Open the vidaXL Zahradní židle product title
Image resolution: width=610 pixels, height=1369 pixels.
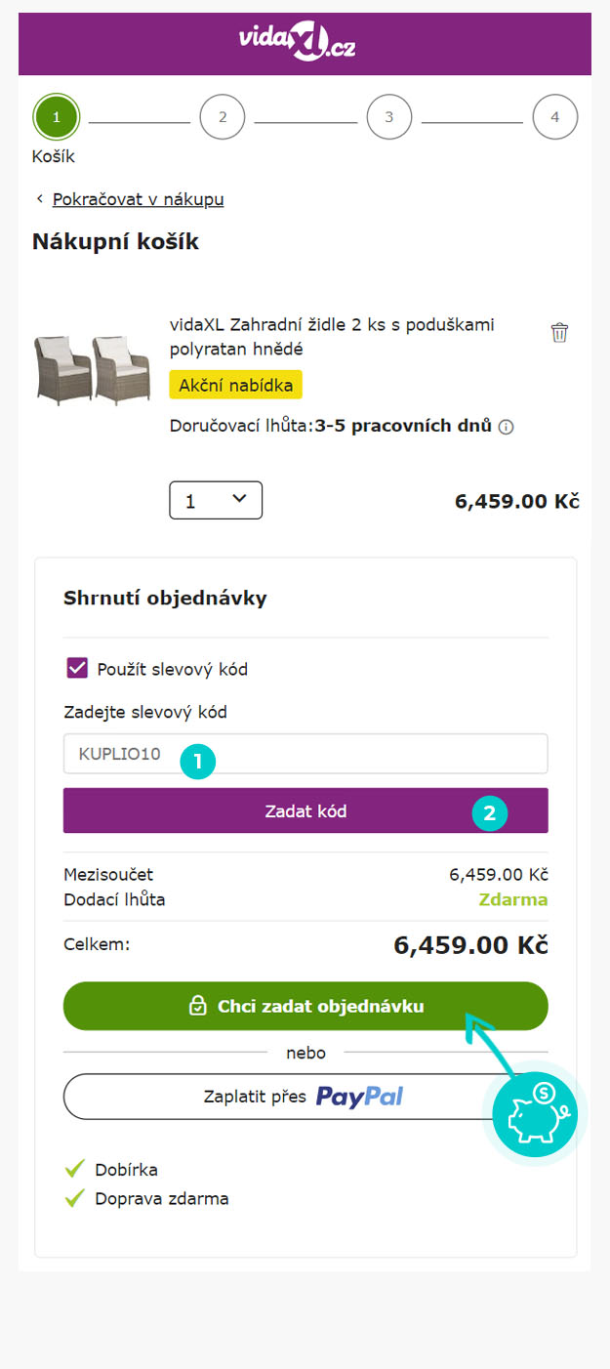(332, 337)
